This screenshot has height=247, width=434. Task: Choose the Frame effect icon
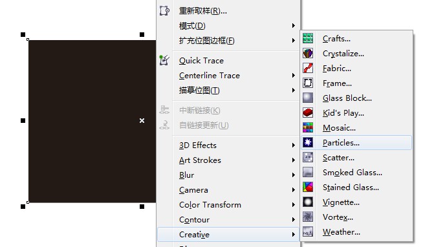307,83
